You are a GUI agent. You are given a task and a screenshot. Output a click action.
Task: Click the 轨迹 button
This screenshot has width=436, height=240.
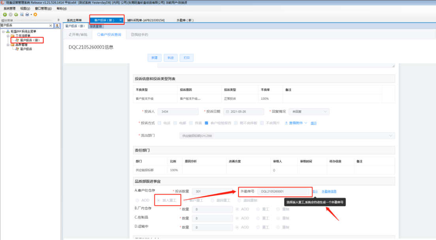[171, 58]
